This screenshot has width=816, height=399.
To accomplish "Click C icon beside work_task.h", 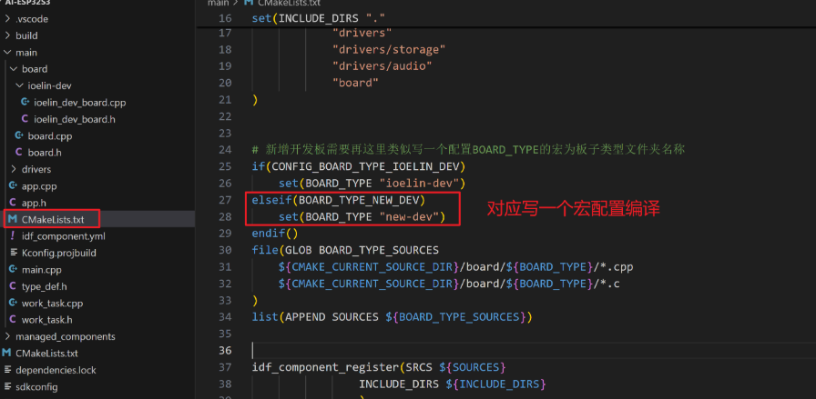I will click(13, 320).
